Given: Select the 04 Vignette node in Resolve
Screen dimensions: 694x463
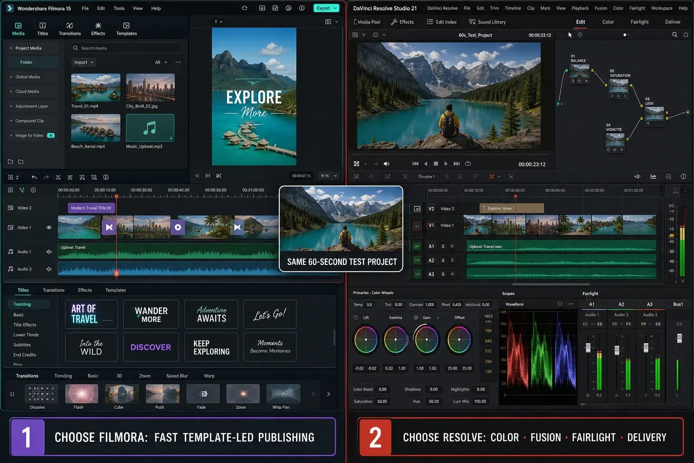Looking at the screenshot, I should click(x=615, y=142).
